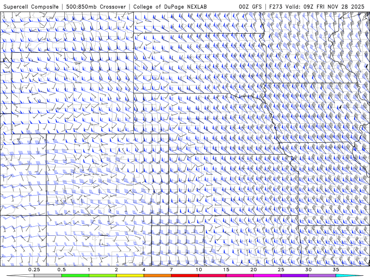Click the "30" scale label
Screen dimensions: 370x278
click(308, 270)
